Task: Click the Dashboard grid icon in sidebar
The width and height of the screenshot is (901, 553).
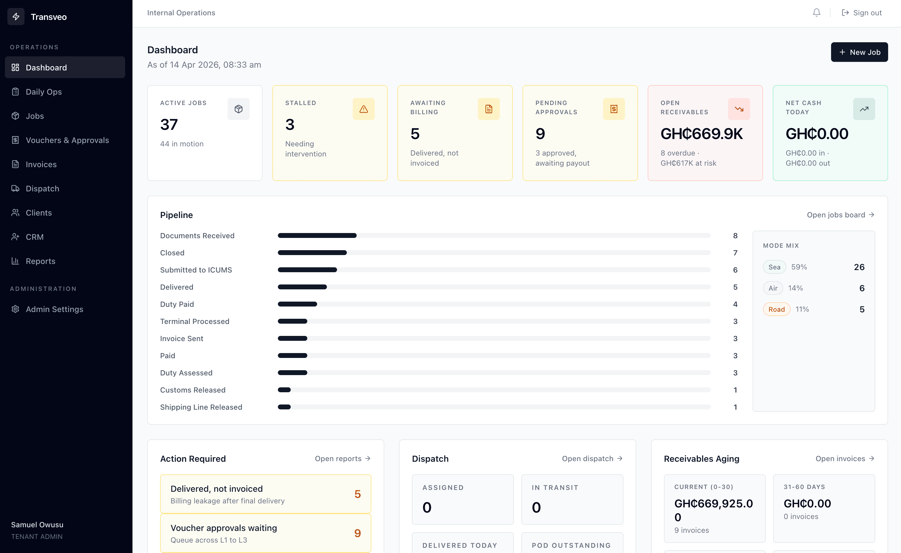Action: coord(15,67)
